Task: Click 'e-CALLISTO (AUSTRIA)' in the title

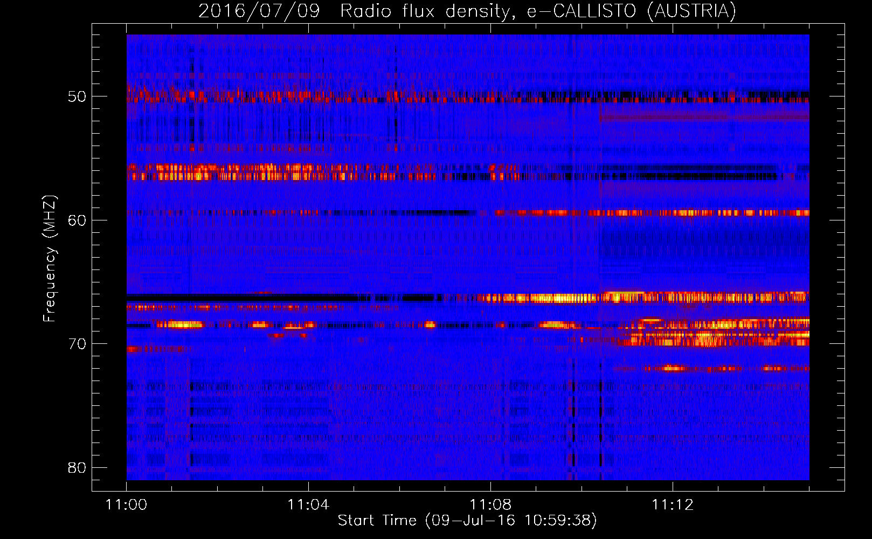Action: 631,11
